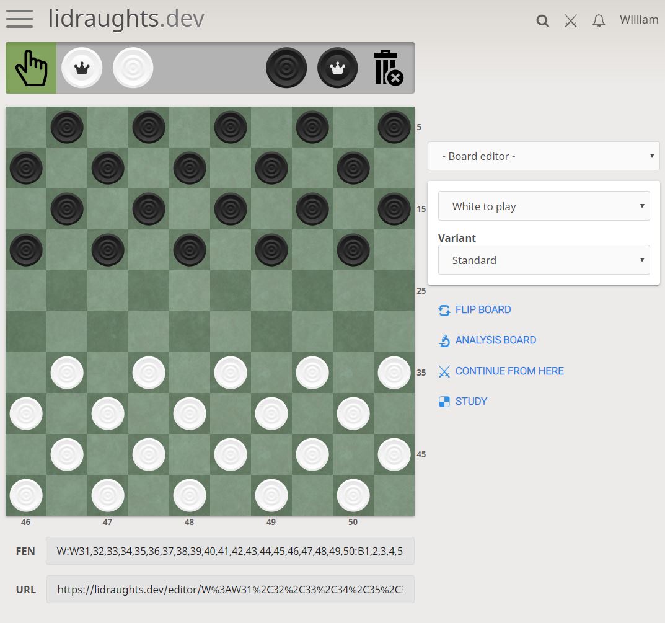Click inside the FEN input field
The width and height of the screenshot is (665, 623).
tap(229, 550)
